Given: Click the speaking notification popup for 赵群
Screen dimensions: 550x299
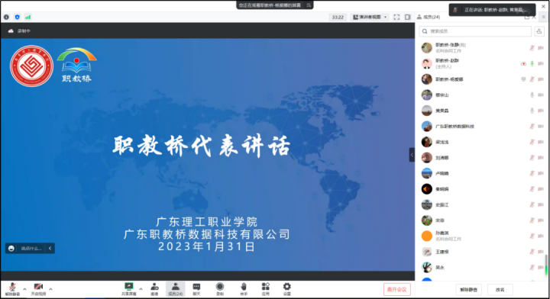Looking at the screenshot, I should (492, 10).
